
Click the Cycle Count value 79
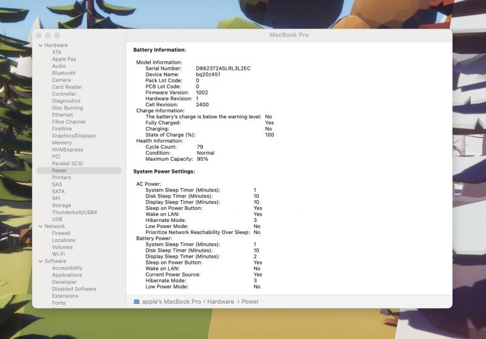tap(200, 147)
